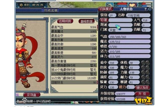The width and height of the screenshot is (155, 107).
Task: Click the 名称 name field
Action: tap(138, 15)
